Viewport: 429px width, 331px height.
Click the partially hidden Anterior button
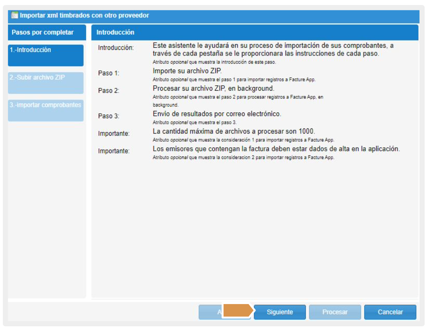(210, 312)
